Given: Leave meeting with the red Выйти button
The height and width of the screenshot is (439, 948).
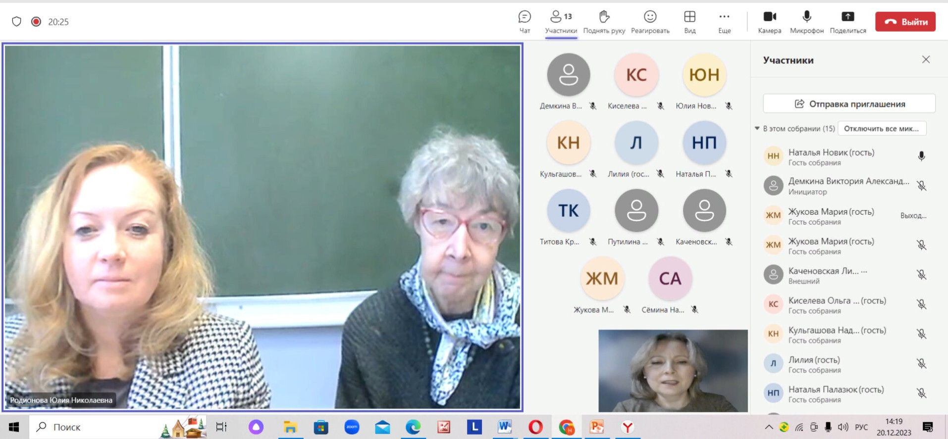Looking at the screenshot, I should coord(905,22).
